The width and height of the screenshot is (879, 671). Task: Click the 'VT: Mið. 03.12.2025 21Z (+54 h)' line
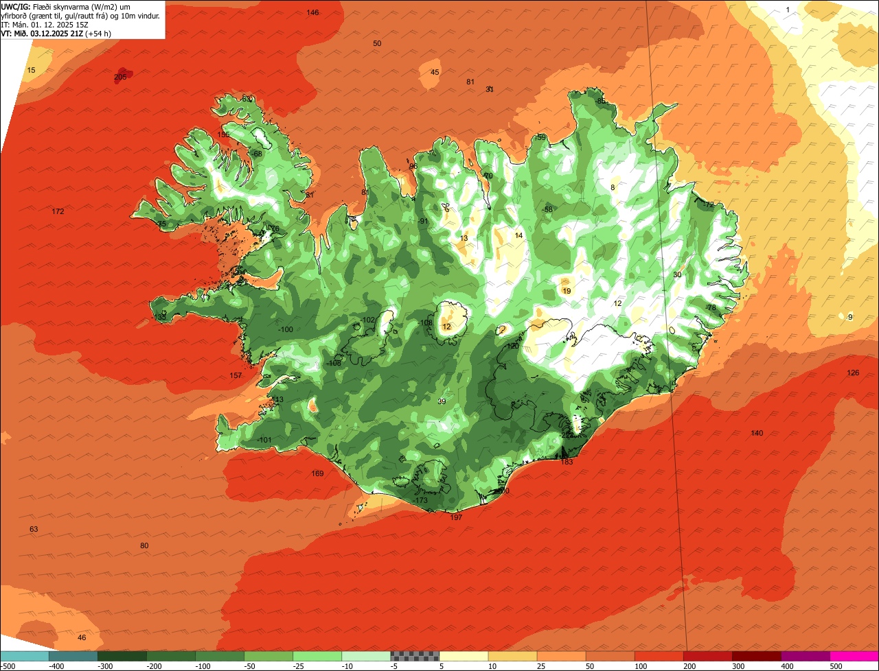pos(56,33)
